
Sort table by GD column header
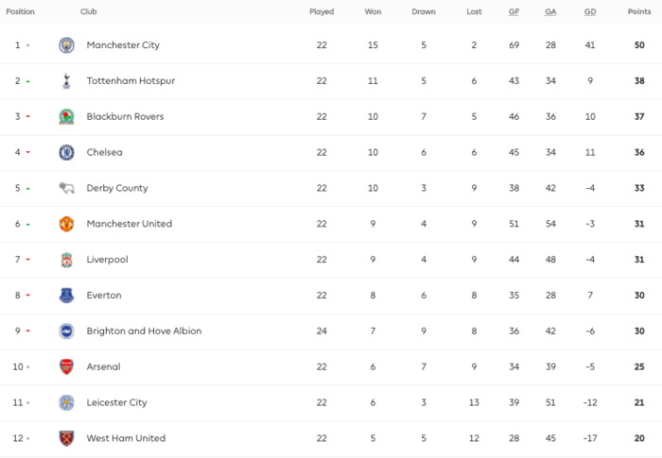point(590,12)
